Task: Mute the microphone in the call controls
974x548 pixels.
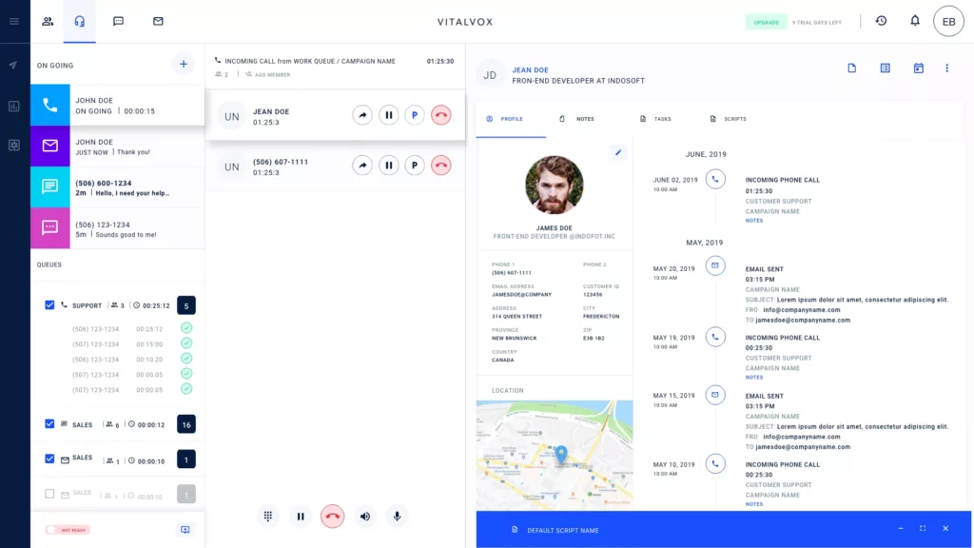Action: [397, 516]
